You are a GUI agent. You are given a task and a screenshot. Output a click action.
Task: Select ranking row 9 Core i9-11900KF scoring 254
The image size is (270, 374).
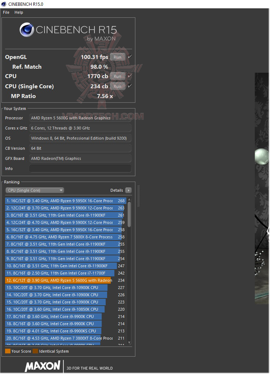pyautogui.click(x=66, y=259)
